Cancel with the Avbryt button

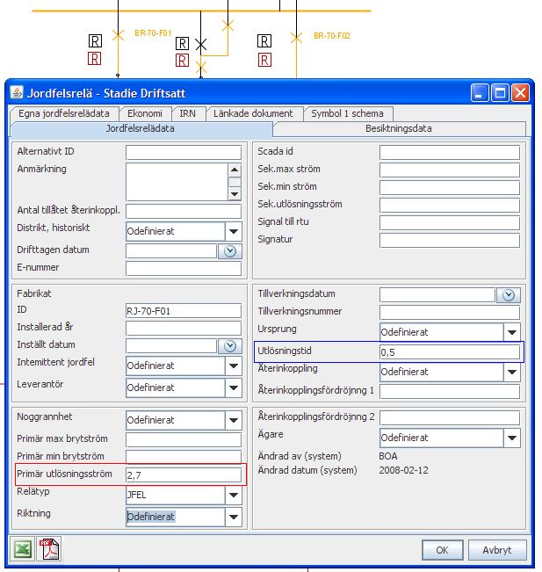tap(497, 550)
